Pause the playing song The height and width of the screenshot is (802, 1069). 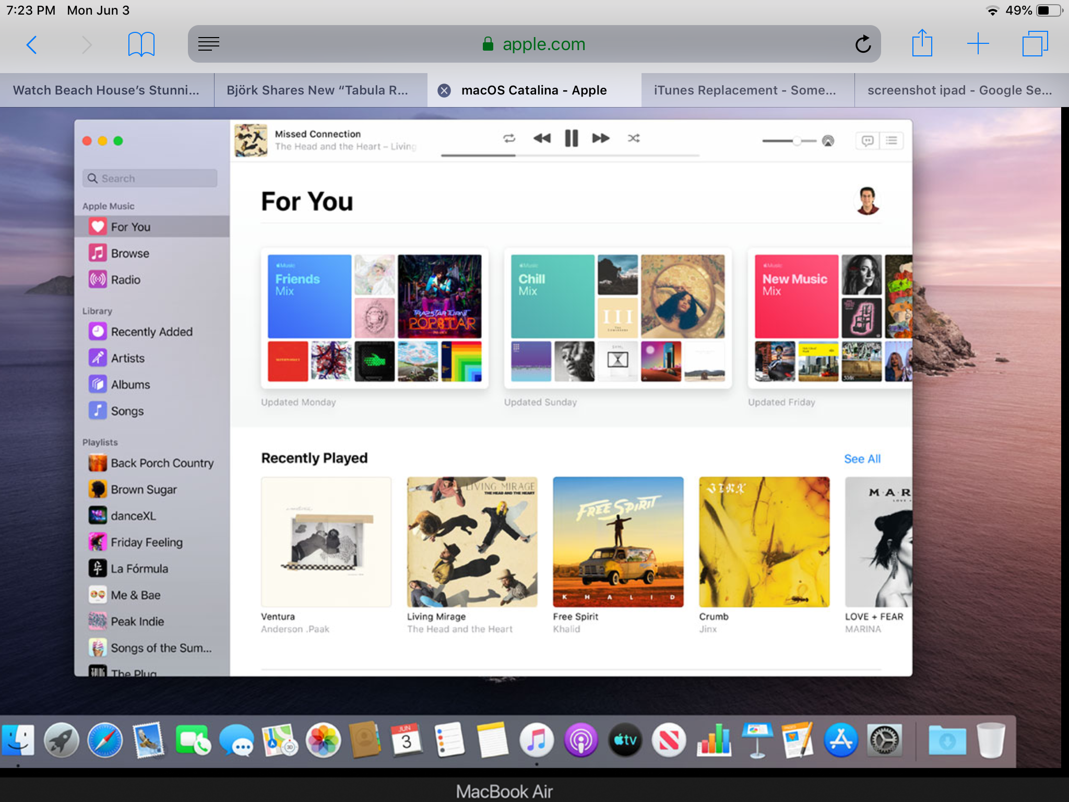(x=572, y=138)
